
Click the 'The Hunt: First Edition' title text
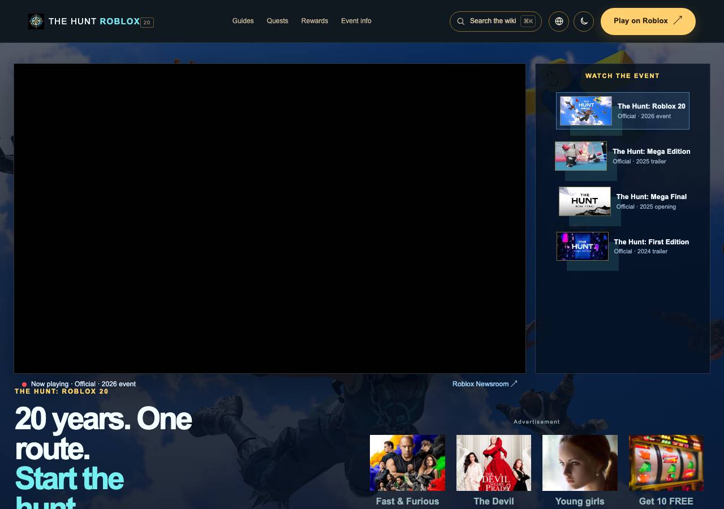coord(652,242)
